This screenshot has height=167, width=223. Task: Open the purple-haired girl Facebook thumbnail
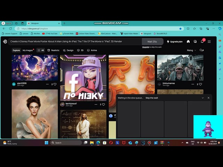click(x=83, y=78)
